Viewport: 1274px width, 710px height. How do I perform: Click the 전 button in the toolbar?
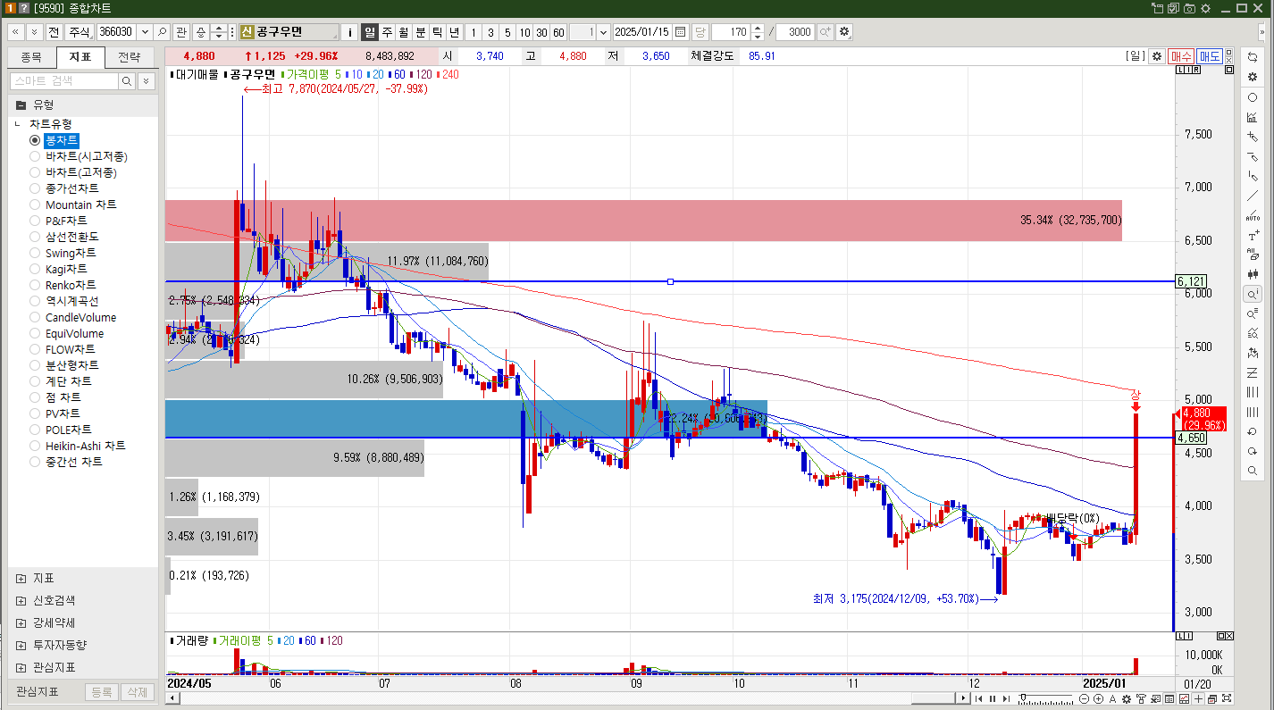[x=54, y=32]
